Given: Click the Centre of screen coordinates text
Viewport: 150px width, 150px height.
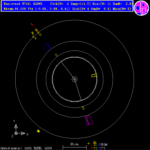Looking at the screenshot, I should [26, 148].
